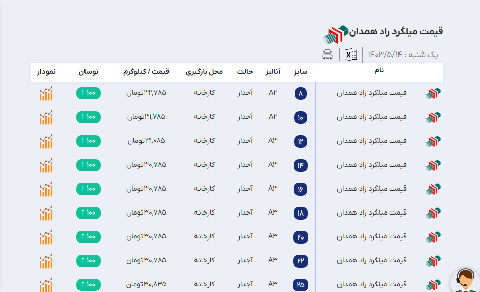Click the size 14 badge
Image resolution: width=480 pixels, height=292 pixels.
301,165
